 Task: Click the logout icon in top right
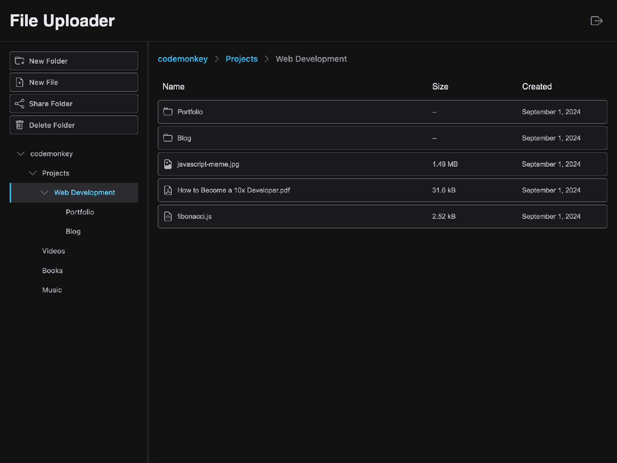(596, 21)
